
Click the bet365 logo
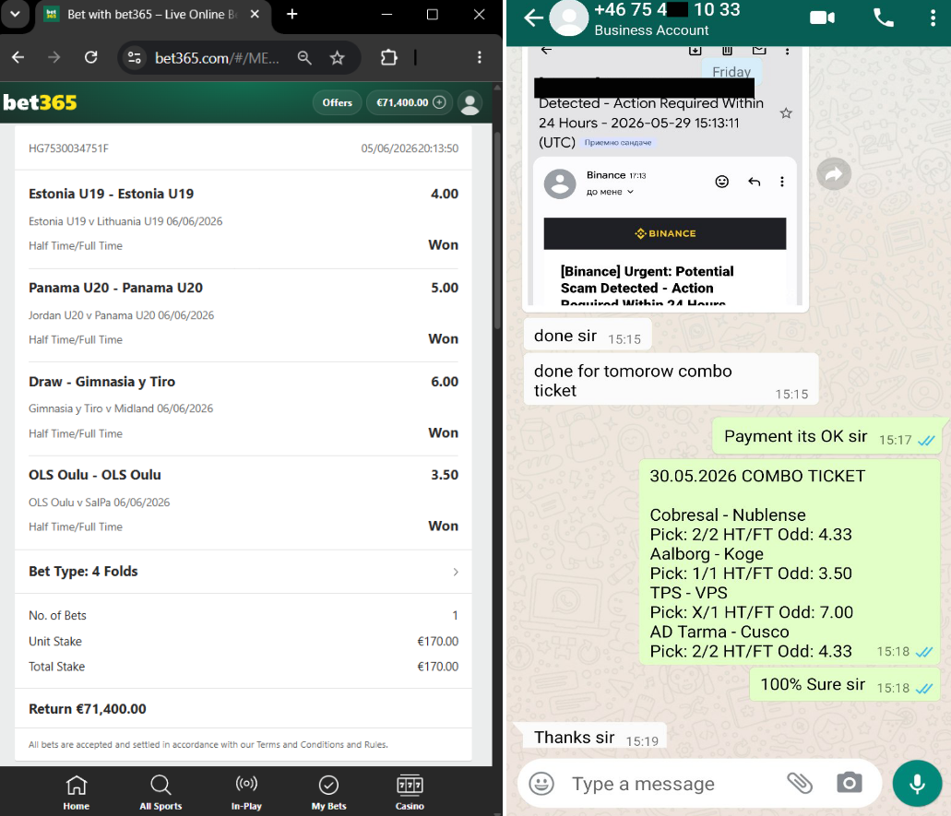pos(40,102)
